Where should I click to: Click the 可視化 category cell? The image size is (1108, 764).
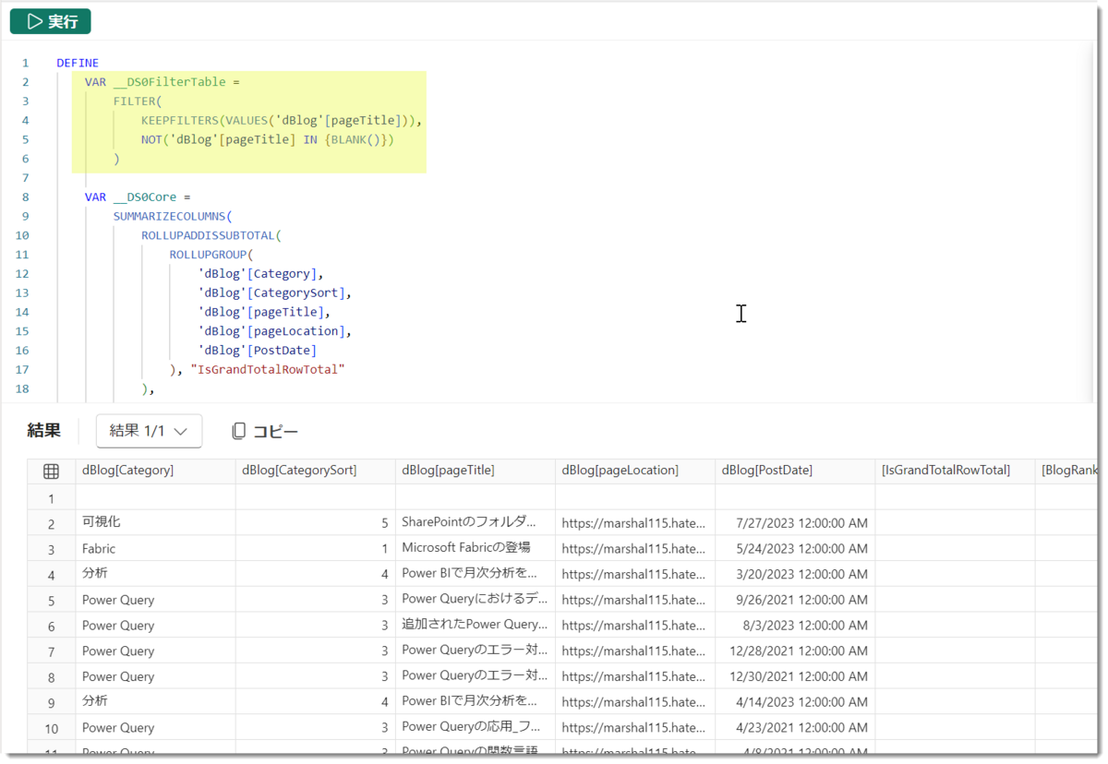point(155,522)
